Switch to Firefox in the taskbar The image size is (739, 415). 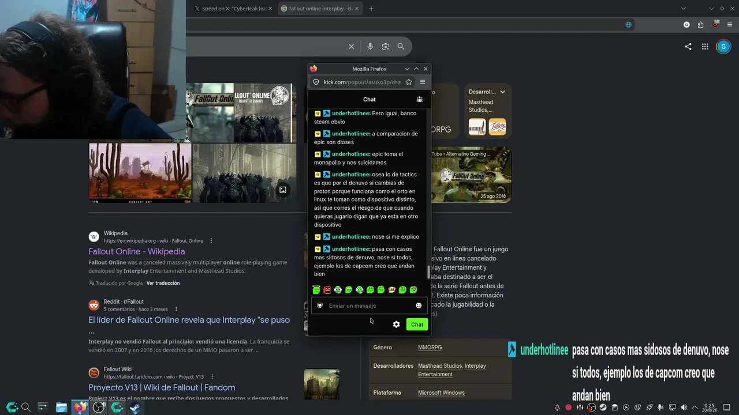80,408
